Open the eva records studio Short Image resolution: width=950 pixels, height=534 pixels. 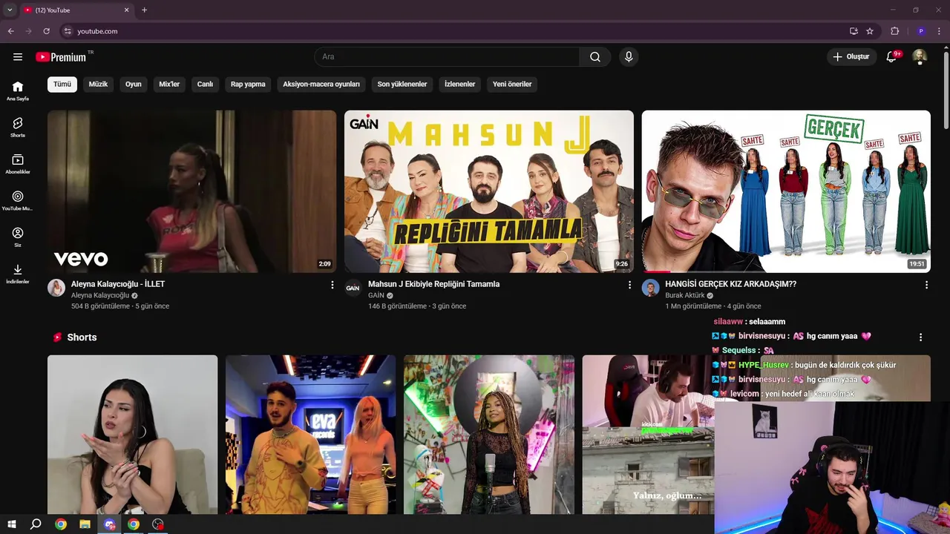coord(311,435)
